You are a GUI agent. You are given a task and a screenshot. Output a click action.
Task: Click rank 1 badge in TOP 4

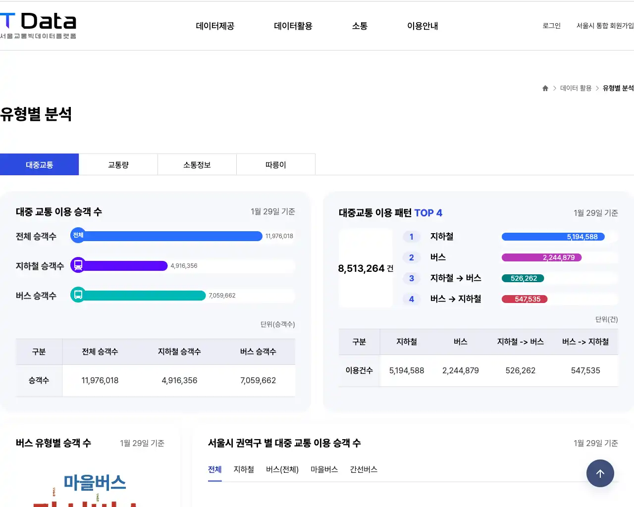(411, 237)
